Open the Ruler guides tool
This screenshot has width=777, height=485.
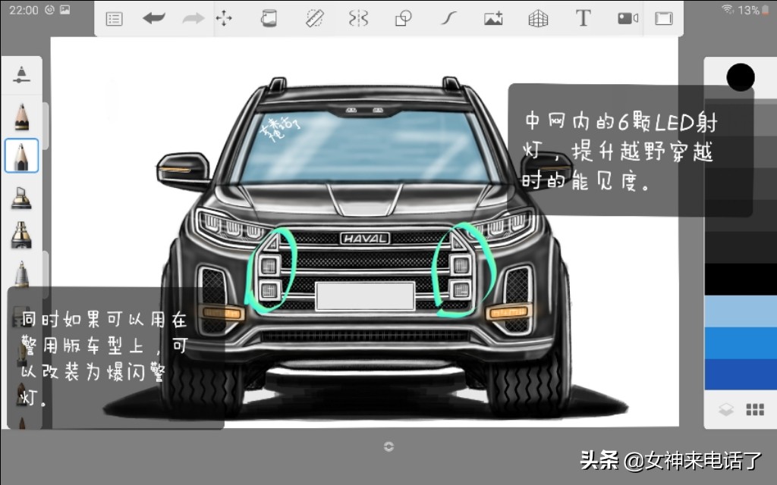[x=315, y=19]
